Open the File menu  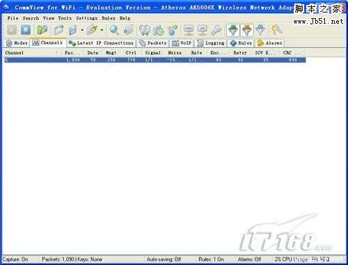click(x=13, y=18)
